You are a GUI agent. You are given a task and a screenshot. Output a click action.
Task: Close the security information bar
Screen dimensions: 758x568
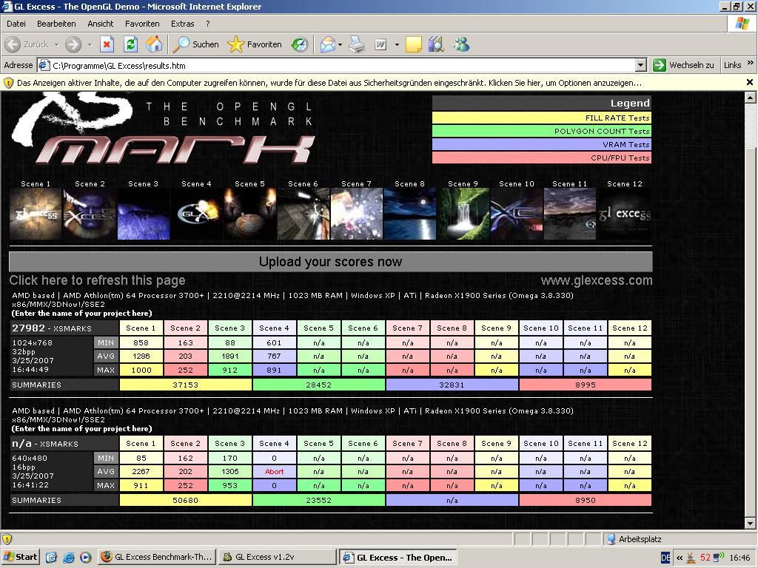tap(750, 82)
